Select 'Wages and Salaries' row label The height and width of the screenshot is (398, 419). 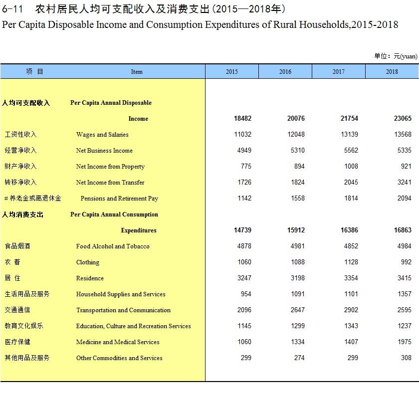click(x=102, y=134)
